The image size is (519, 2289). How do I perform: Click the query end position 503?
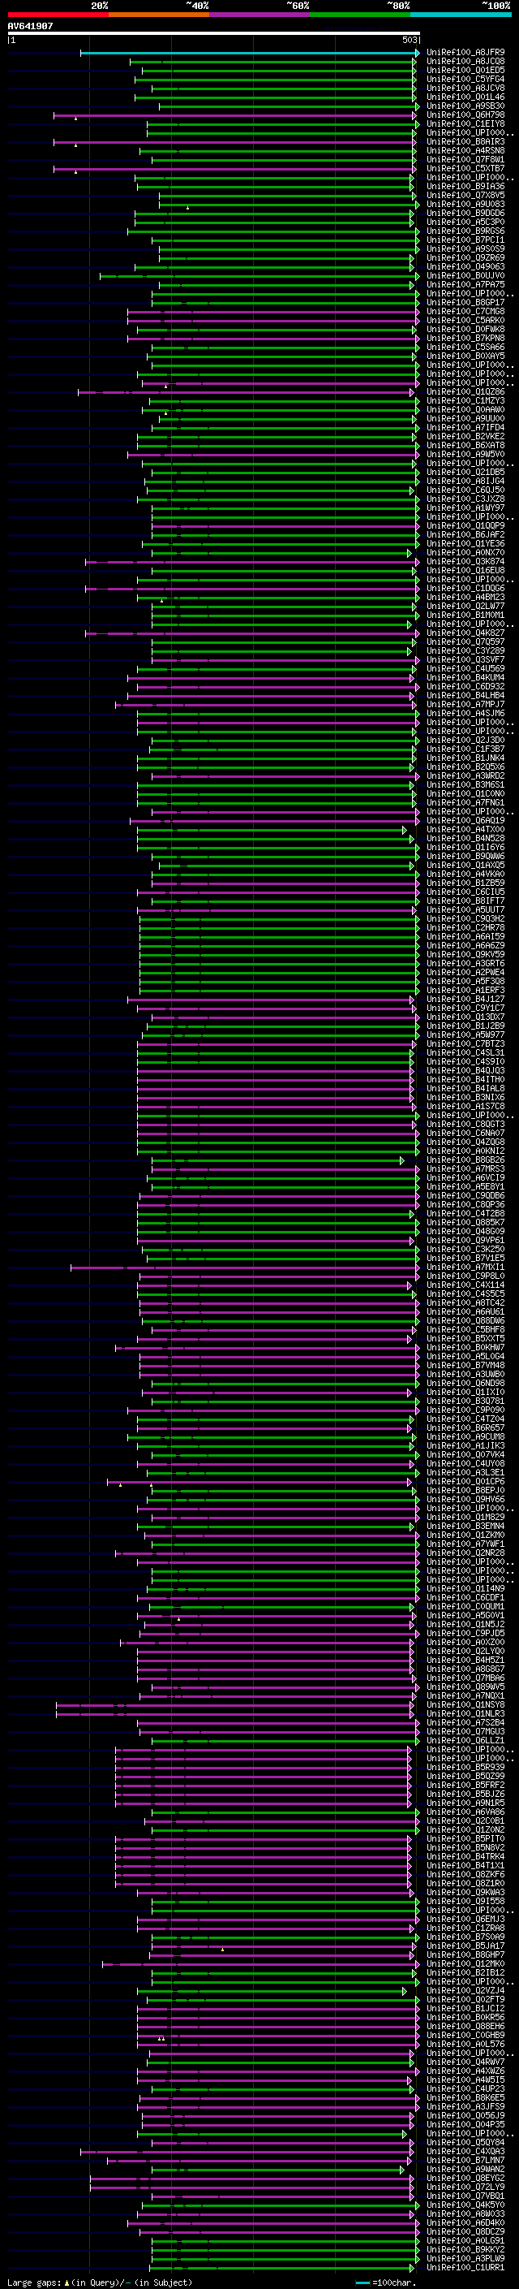coord(409,40)
